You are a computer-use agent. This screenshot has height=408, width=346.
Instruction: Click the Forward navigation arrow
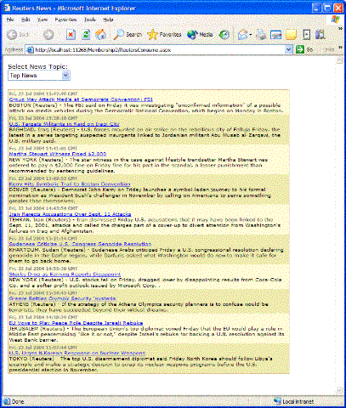coord(48,35)
